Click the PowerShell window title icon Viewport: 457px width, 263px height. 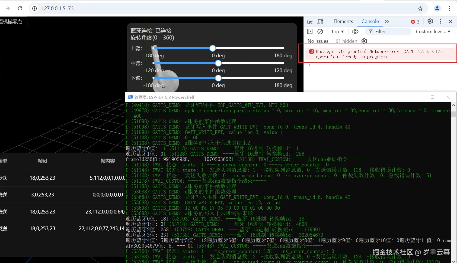[130, 97]
